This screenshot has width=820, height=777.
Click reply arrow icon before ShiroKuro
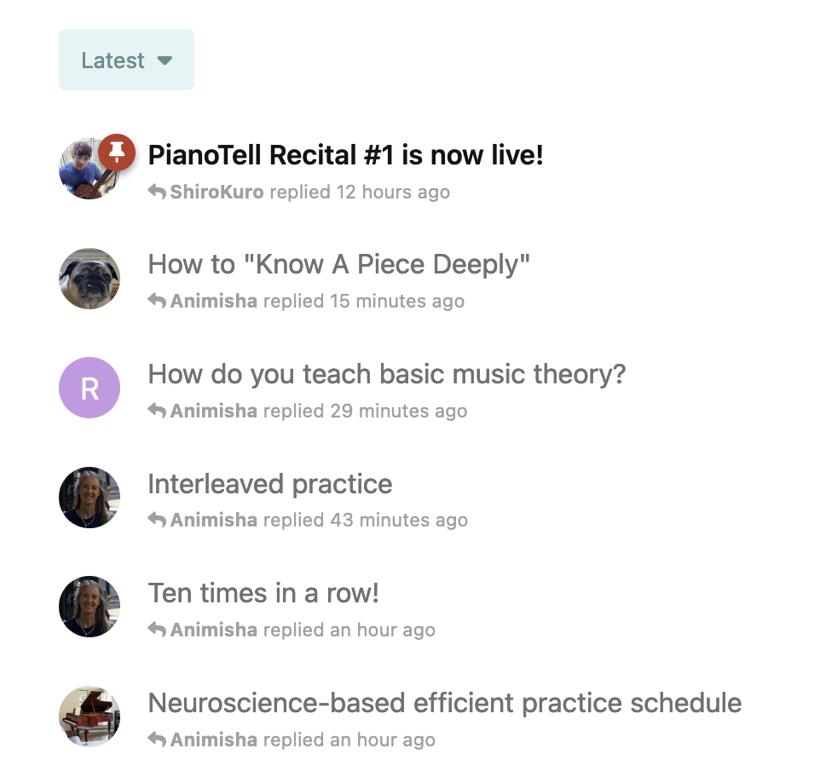pyautogui.click(x=157, y=193)
